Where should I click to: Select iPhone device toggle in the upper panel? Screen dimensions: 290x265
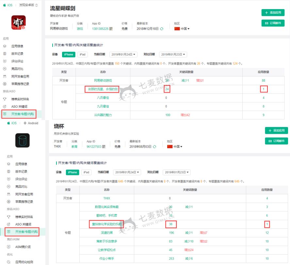pos(69,54)
